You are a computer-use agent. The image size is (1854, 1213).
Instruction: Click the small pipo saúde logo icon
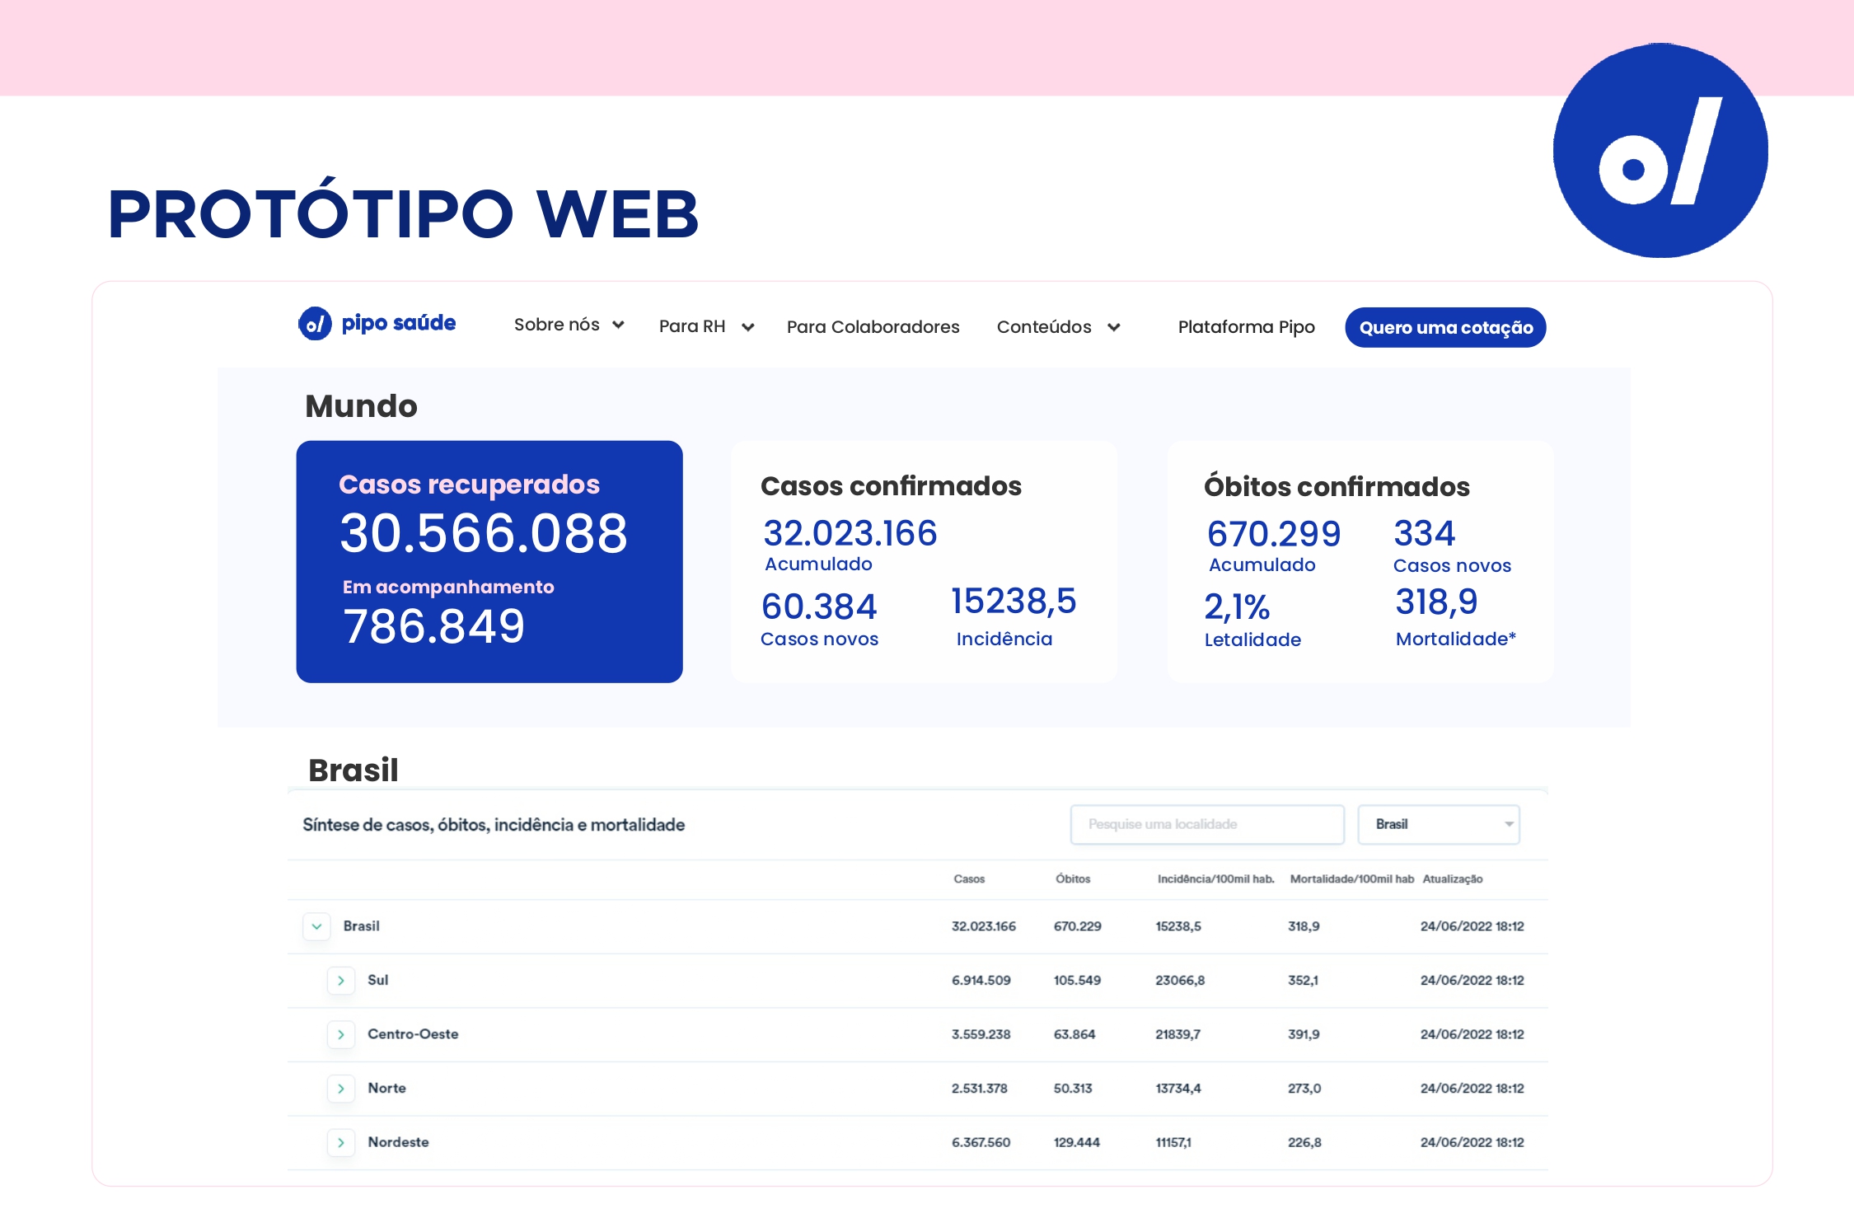tap(315, 324)
